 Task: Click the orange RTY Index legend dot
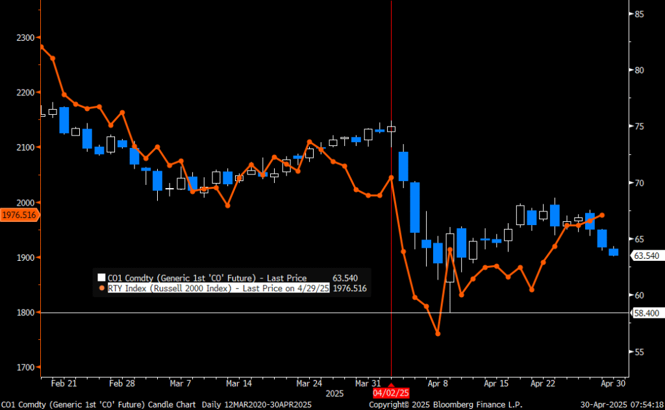[102, 288]
